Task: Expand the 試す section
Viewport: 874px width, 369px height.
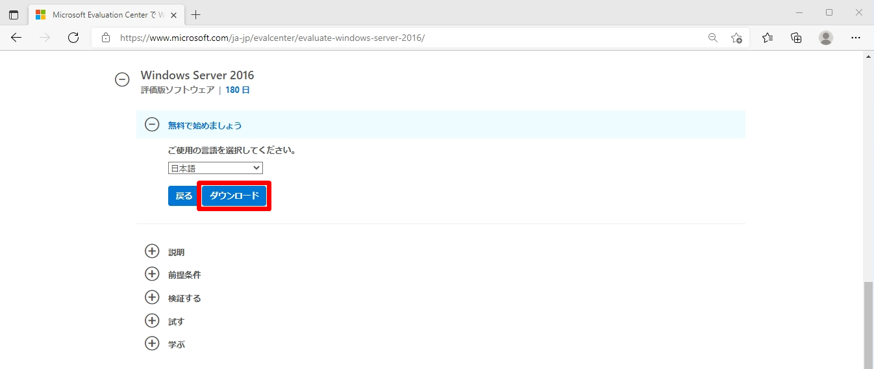Action: click(152, 321)
